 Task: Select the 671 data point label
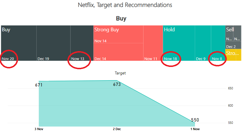pos(39,85)
